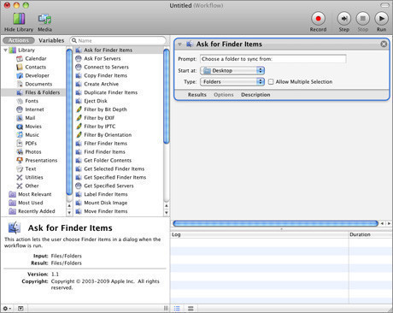Select Copy Finder Items action
Viewport: 393px width, 313px height.
(x=119, y=75)
